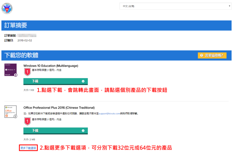Click the 大小: 2 MB text
The image size is (233, 152).
tap(29, 139)
